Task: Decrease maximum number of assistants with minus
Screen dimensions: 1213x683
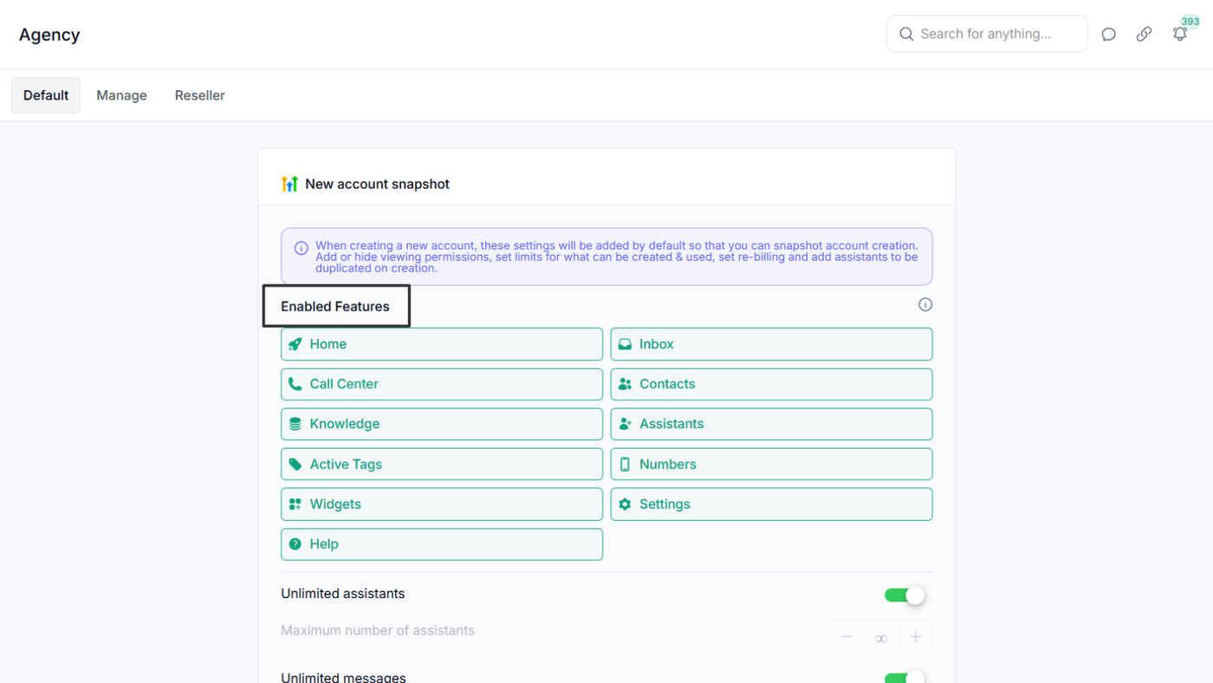Action: (847, 637)
